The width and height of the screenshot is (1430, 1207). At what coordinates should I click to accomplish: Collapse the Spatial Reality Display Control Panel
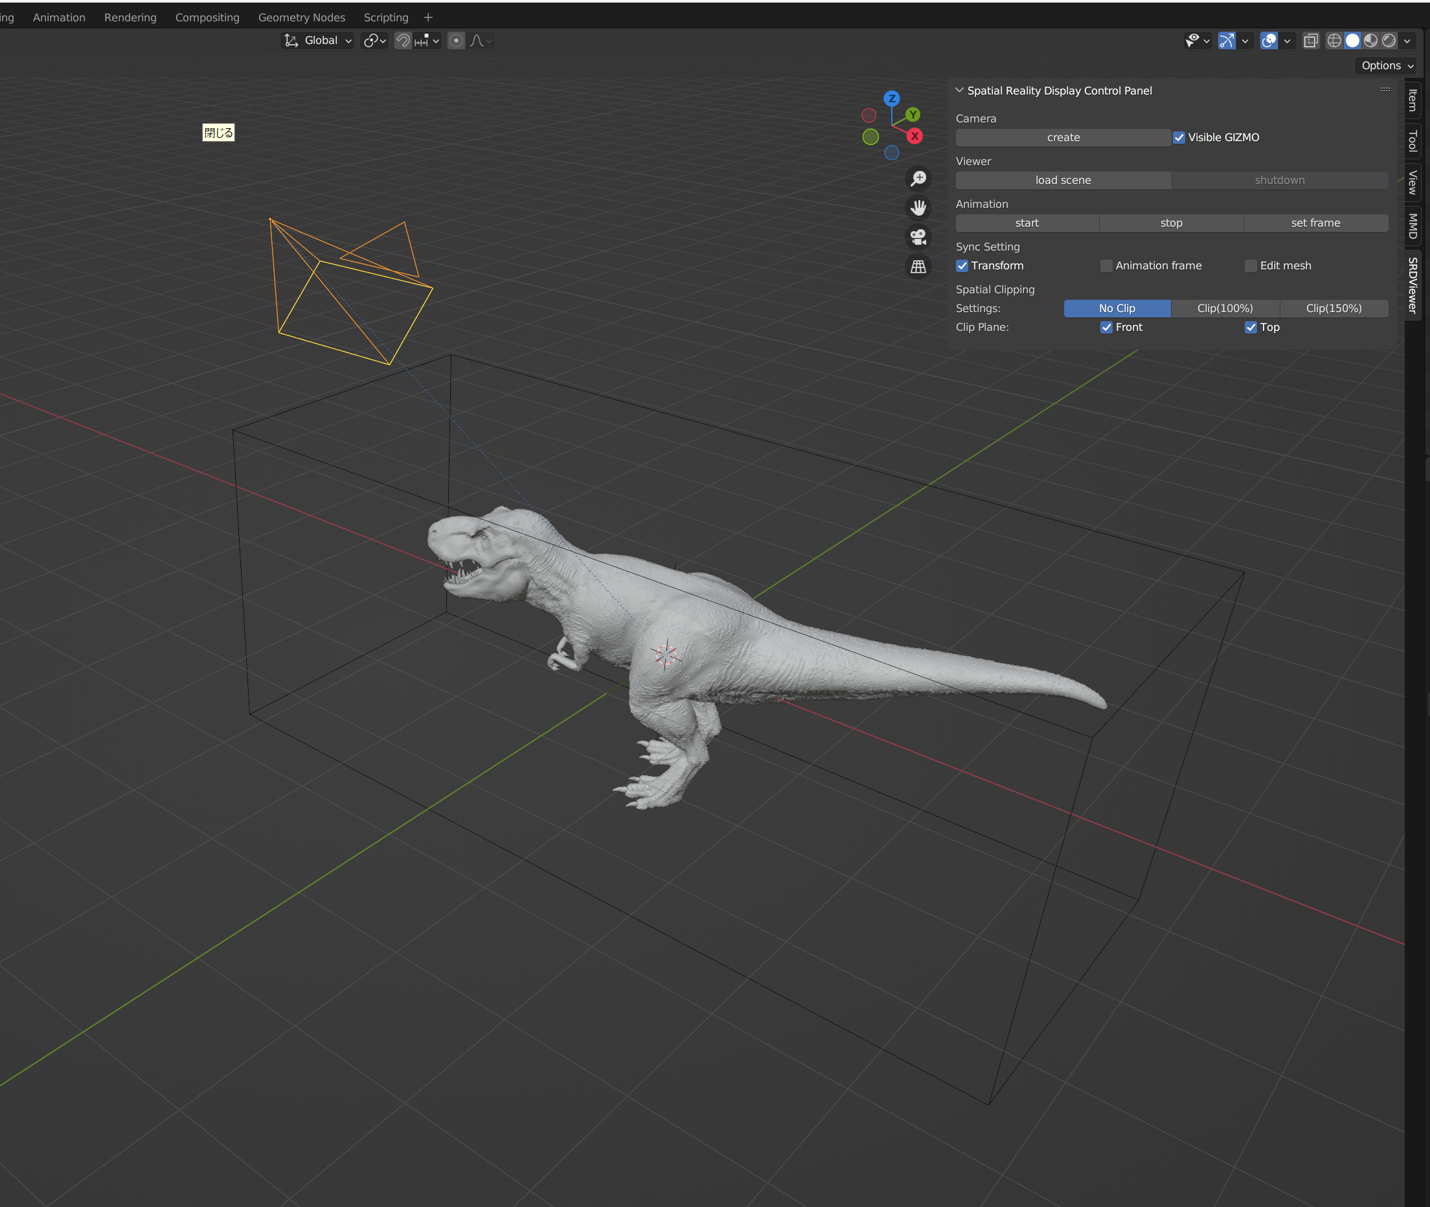pos(958,90)
